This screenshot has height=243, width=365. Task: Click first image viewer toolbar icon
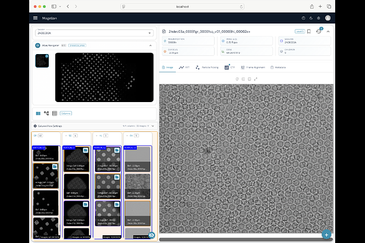[x=237, y=79]
